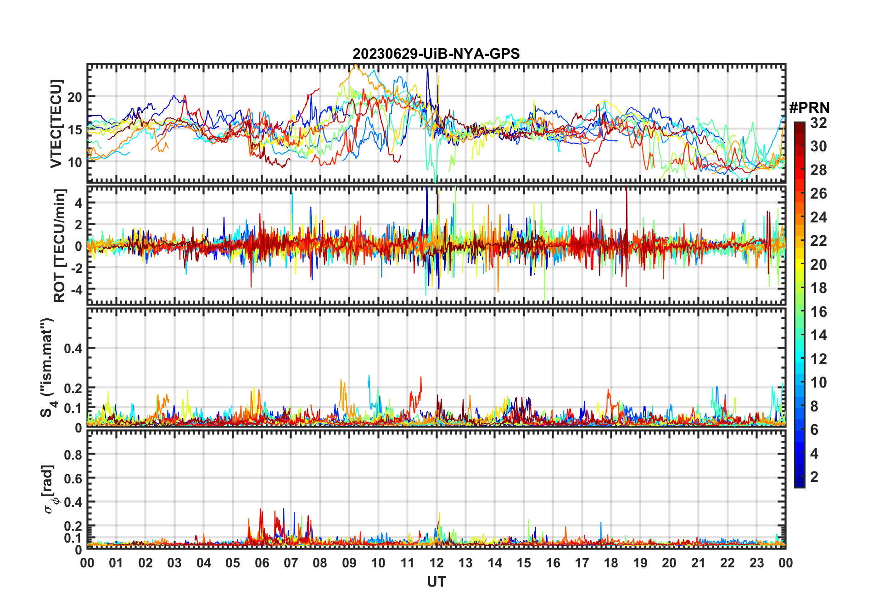Click VTEC panel tick label 20
This screenshot has height=610, width=873.
coord(75,97)
